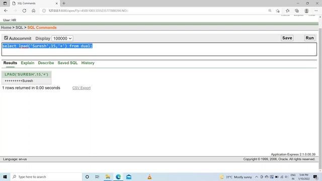Image resolution: width=322 pixels, height=181 pixels.
Task: Switch to Microsoft Edge in the taskbar
Action: 118,176
